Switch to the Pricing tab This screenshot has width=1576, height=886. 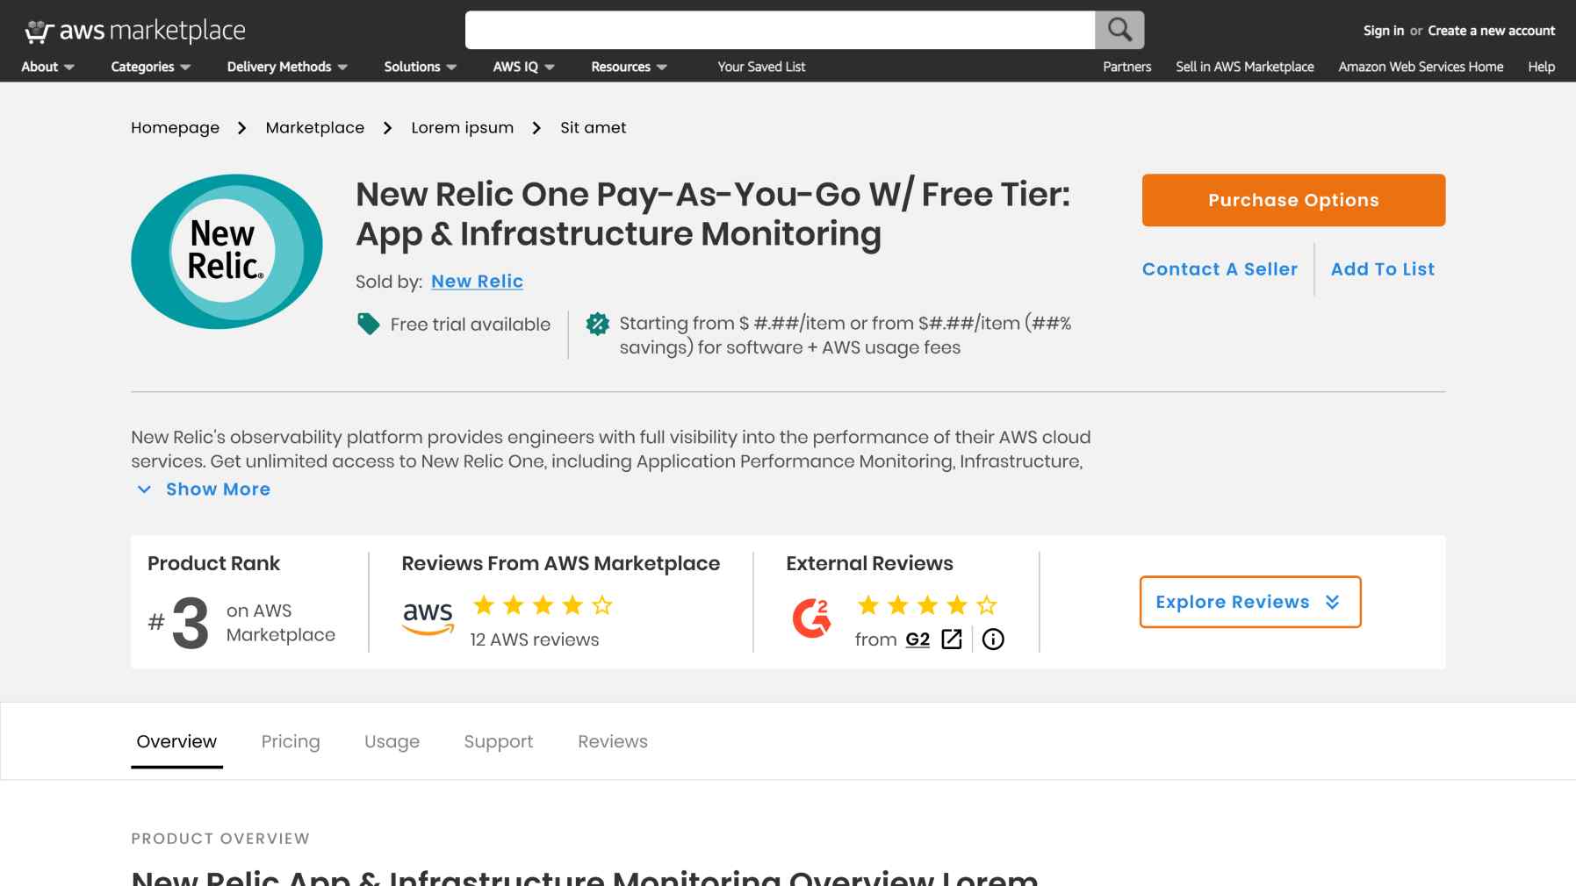[x=291, y=741]
